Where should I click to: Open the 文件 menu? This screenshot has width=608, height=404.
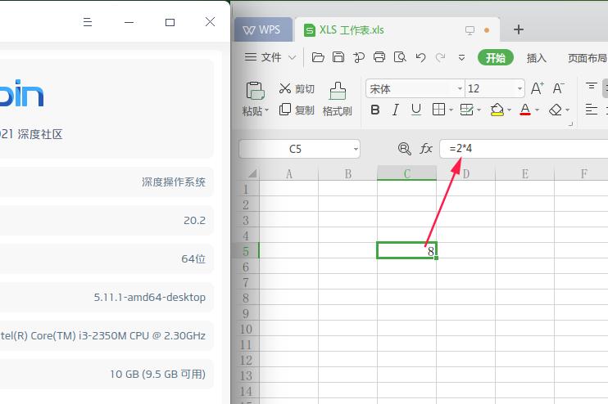[270, 57]
